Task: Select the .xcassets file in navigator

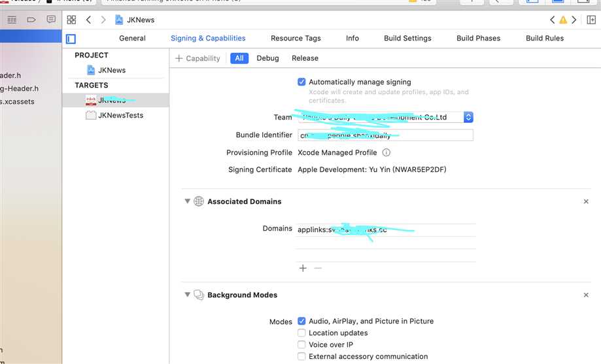Action: (x=17, y=101)
